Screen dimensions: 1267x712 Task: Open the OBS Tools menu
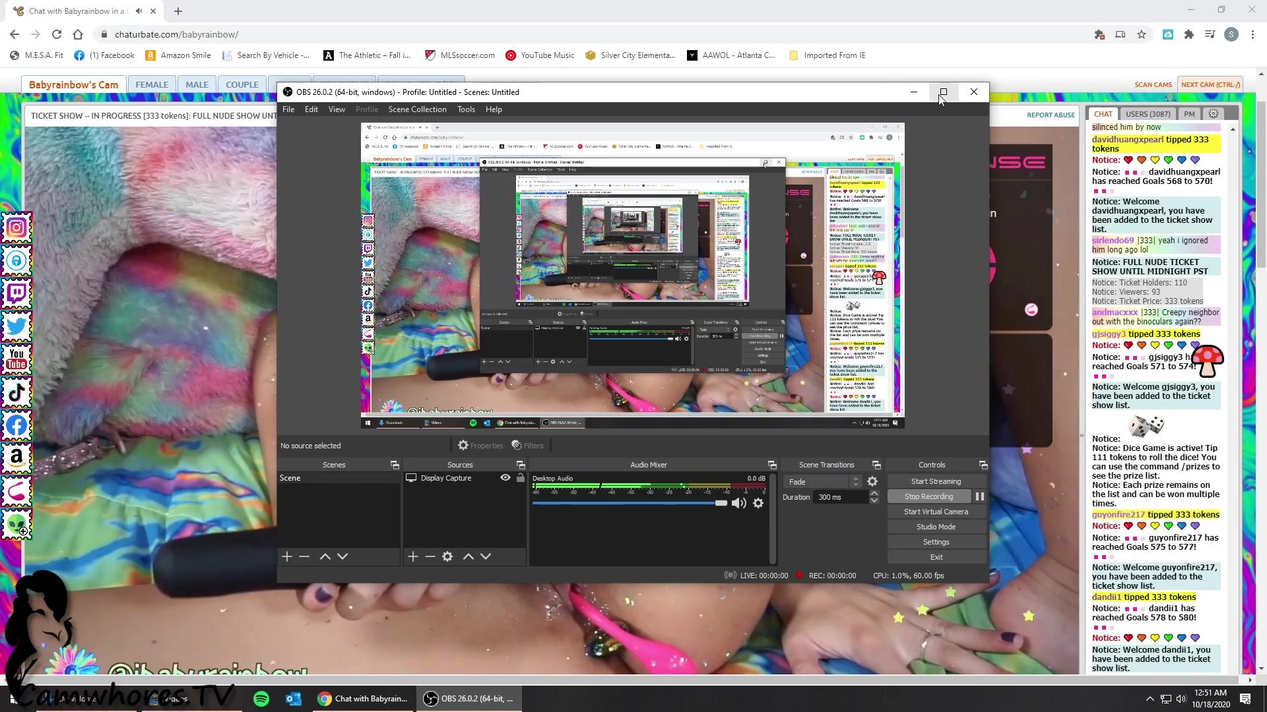click(x=466, y=109)
